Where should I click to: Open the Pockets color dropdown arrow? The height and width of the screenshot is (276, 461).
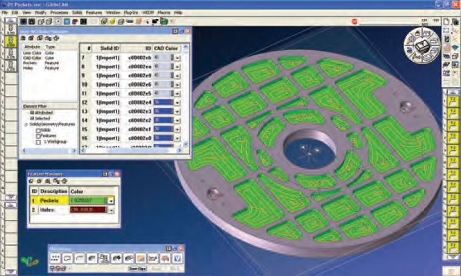(111, 200)
